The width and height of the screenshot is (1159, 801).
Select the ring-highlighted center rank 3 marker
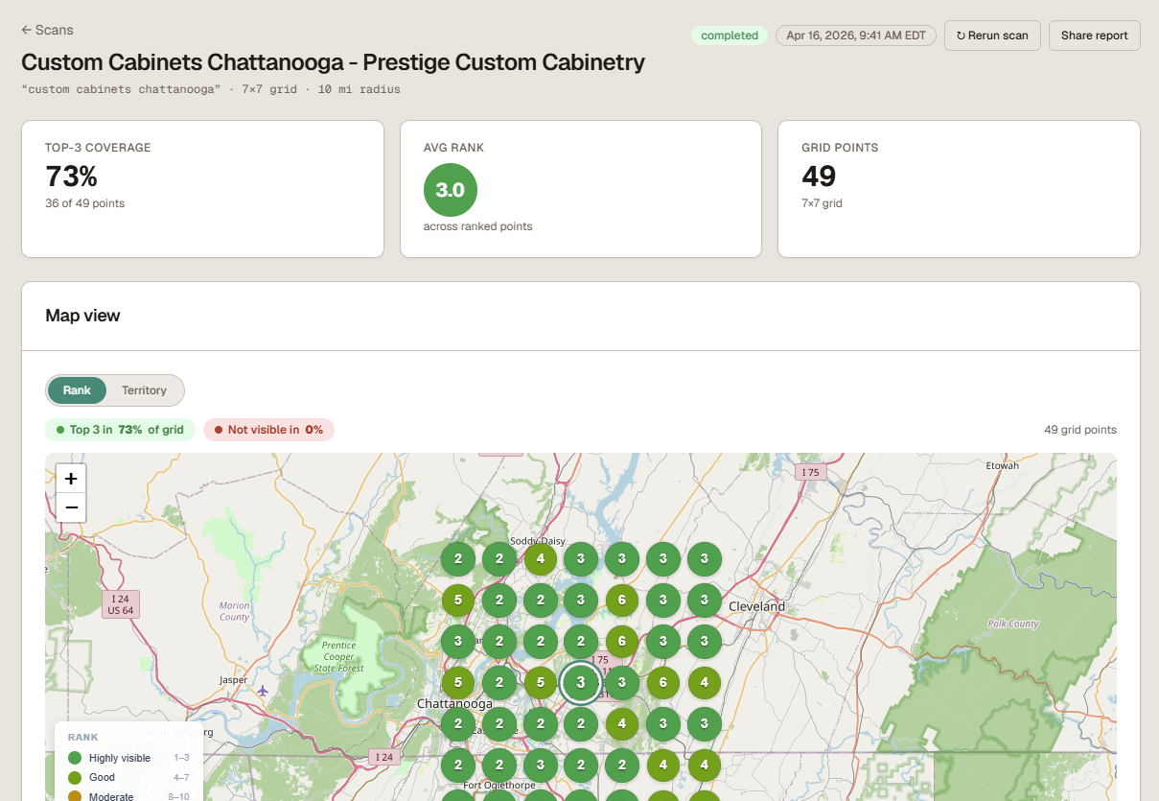581,682
